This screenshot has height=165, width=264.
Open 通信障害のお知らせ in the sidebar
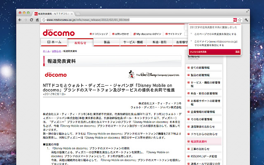pyautogui.click(x=203, y=127)
